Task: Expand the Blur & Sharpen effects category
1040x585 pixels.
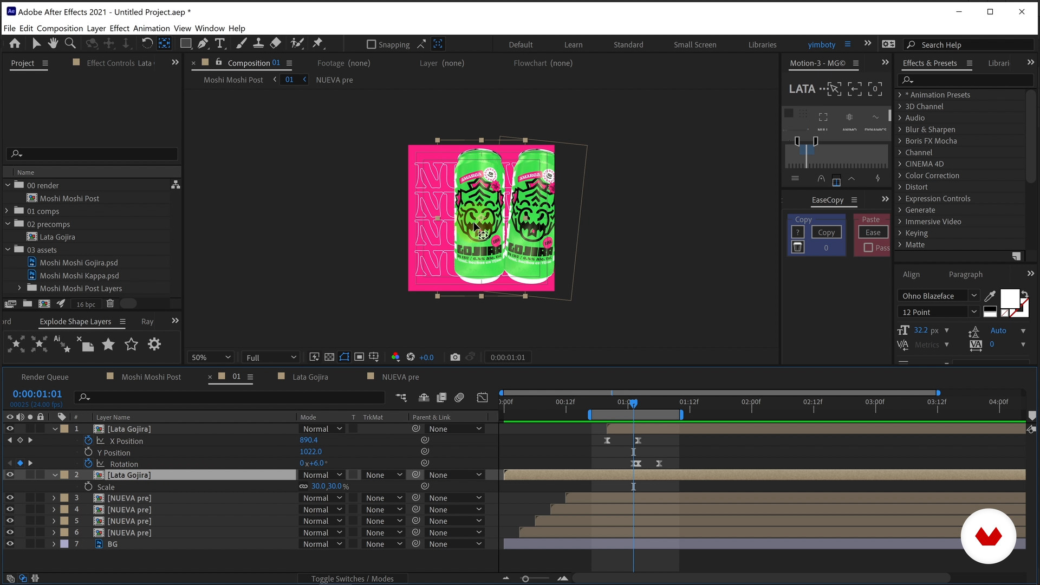Action: coord(900,129)
